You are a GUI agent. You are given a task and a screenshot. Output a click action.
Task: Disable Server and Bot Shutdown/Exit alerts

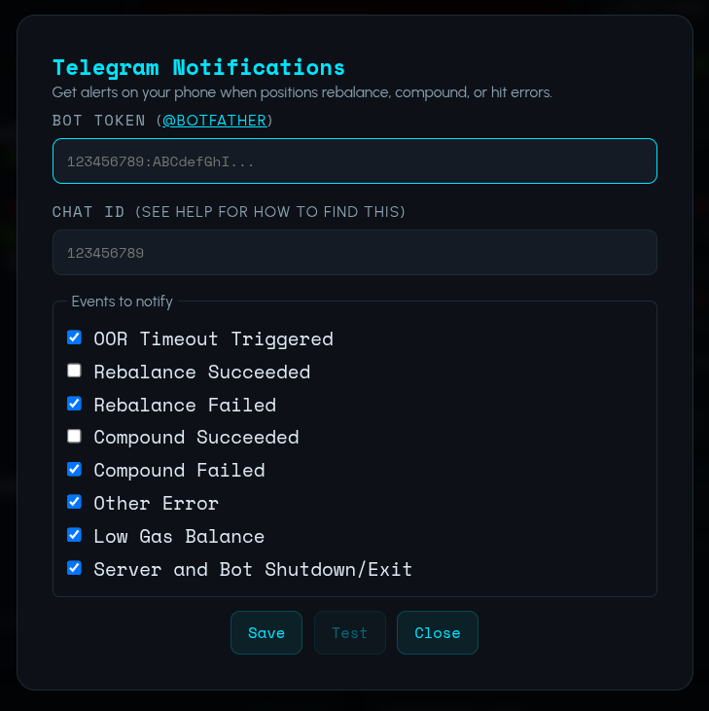pyautogui.click(x=74, y=568)
